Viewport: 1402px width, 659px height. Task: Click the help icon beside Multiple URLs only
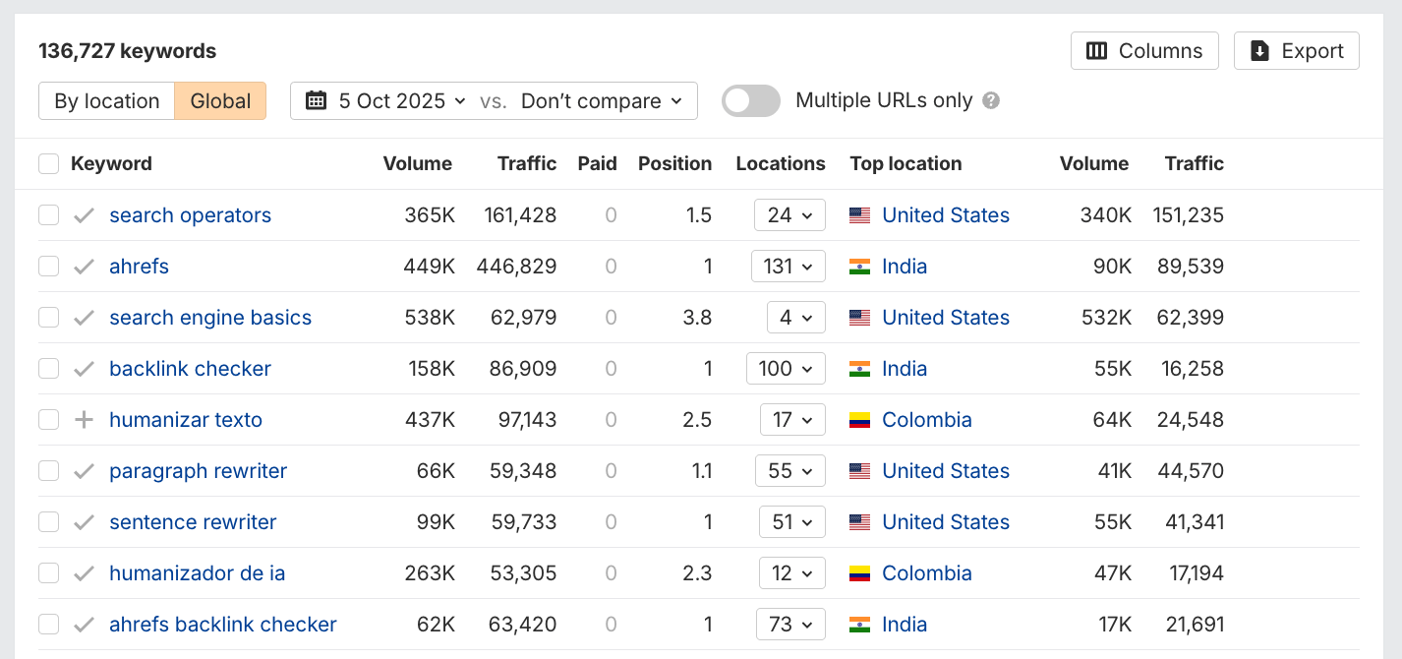pos(991,100)
